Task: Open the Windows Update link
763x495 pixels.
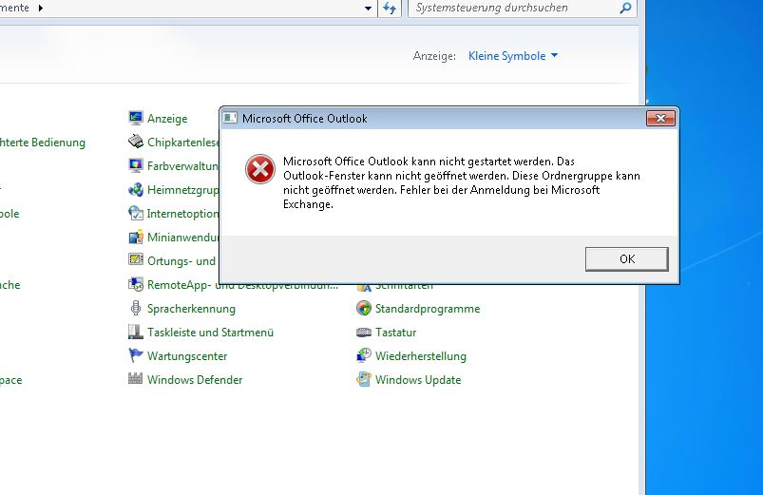Action: (x=418, y=380)
